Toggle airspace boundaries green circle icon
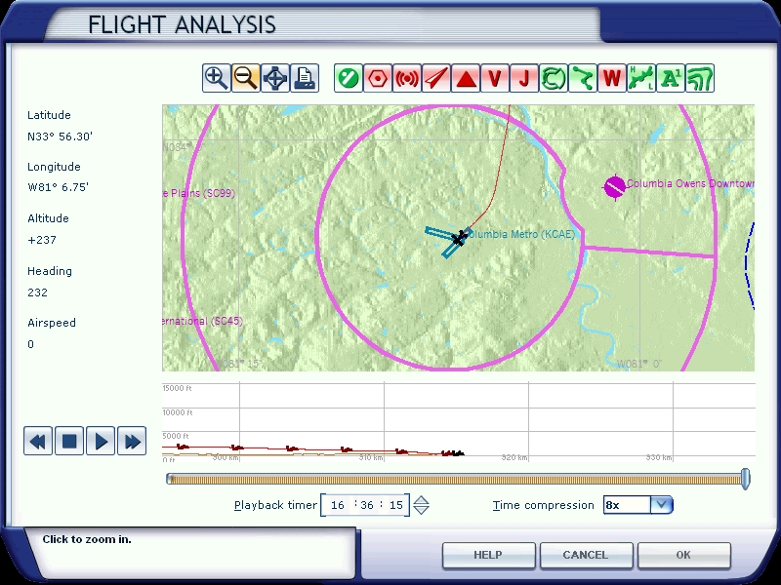 (x=554, y=78)
